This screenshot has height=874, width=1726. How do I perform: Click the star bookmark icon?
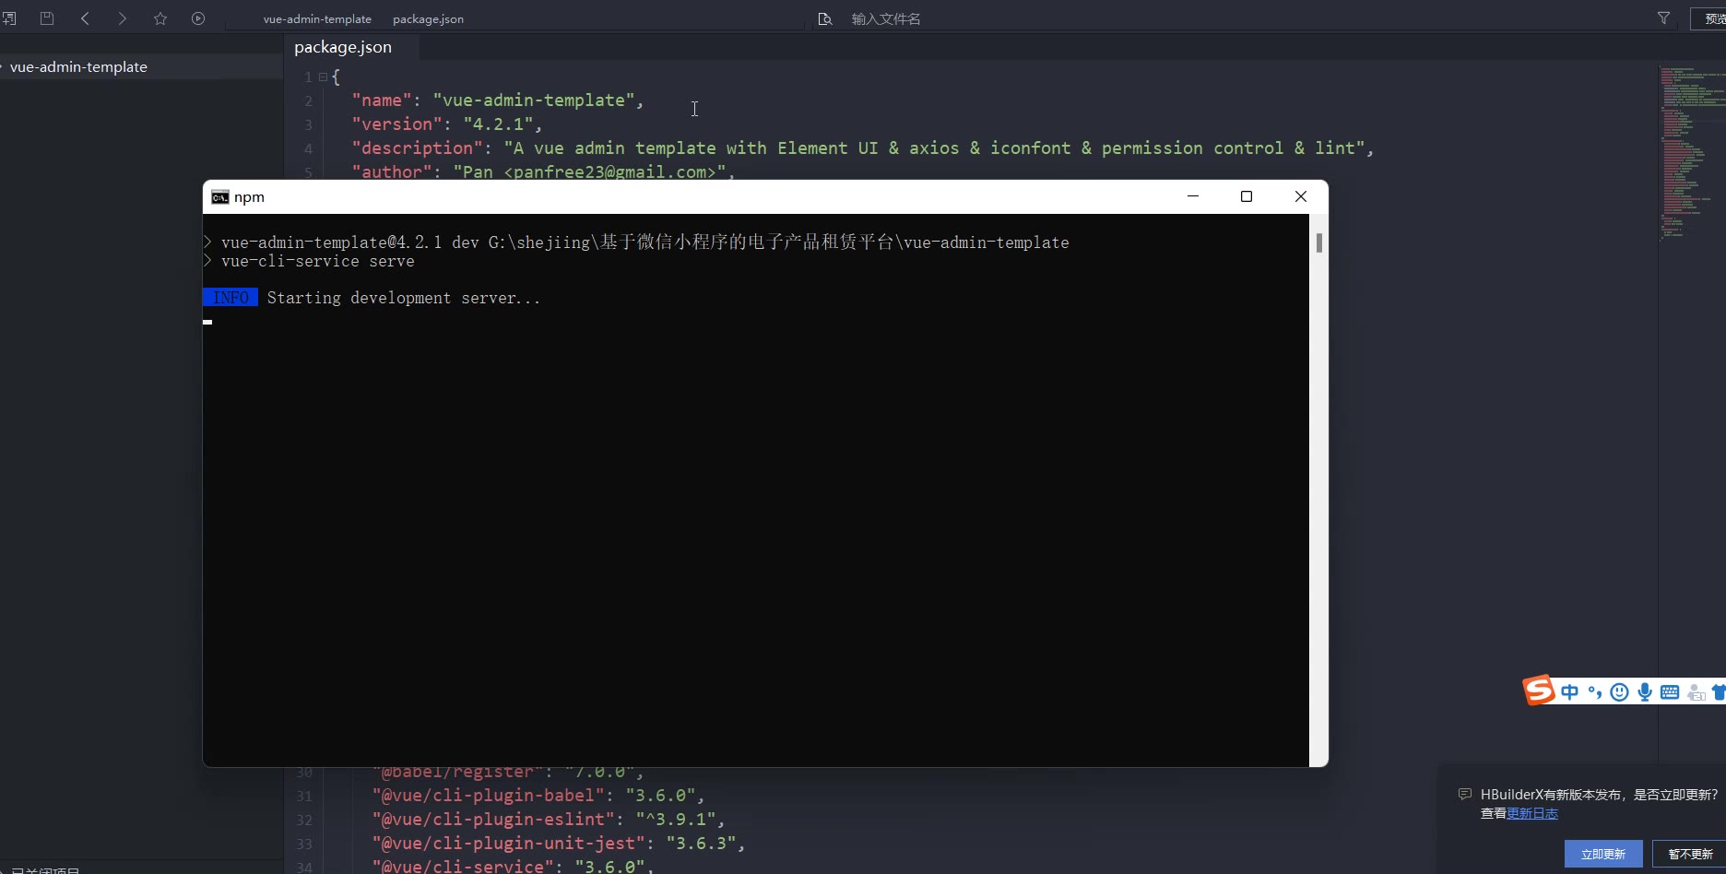[160, 18]
